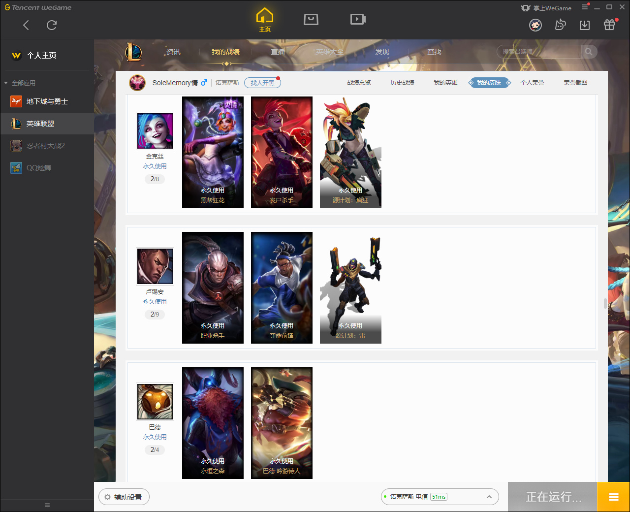630x512 pixels.
Task: View the 丧尸杀手 skin card
Action: pos(282,152)
